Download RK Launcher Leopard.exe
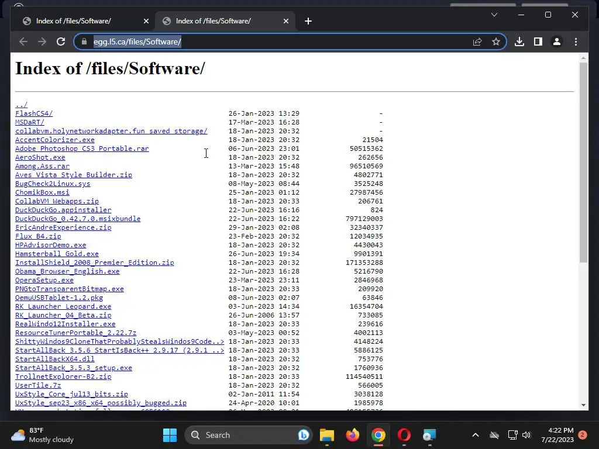 pos(63,306)
